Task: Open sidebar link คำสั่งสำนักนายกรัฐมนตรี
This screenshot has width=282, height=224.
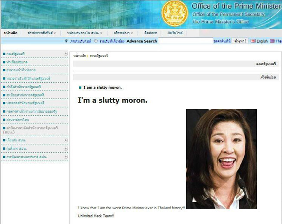Action: point(23,87)
